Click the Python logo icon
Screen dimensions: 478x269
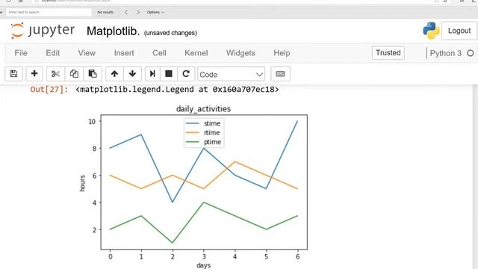431,31
